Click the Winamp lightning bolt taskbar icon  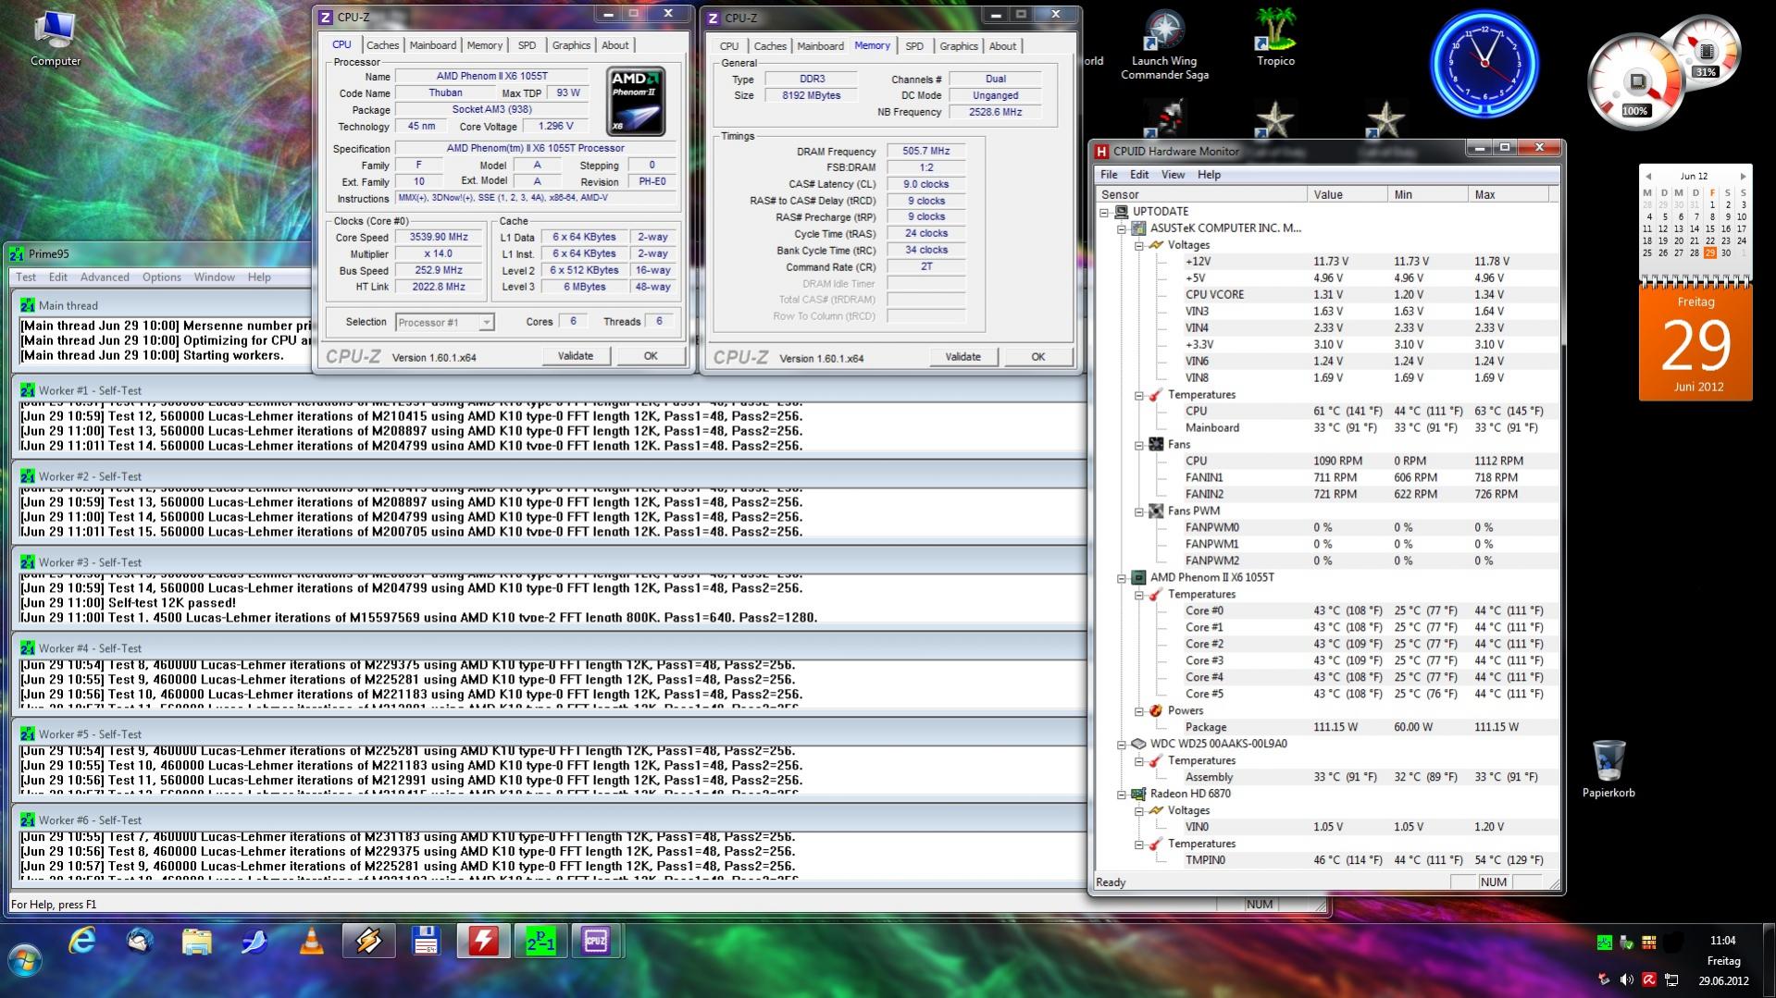(x=368, y=942)
